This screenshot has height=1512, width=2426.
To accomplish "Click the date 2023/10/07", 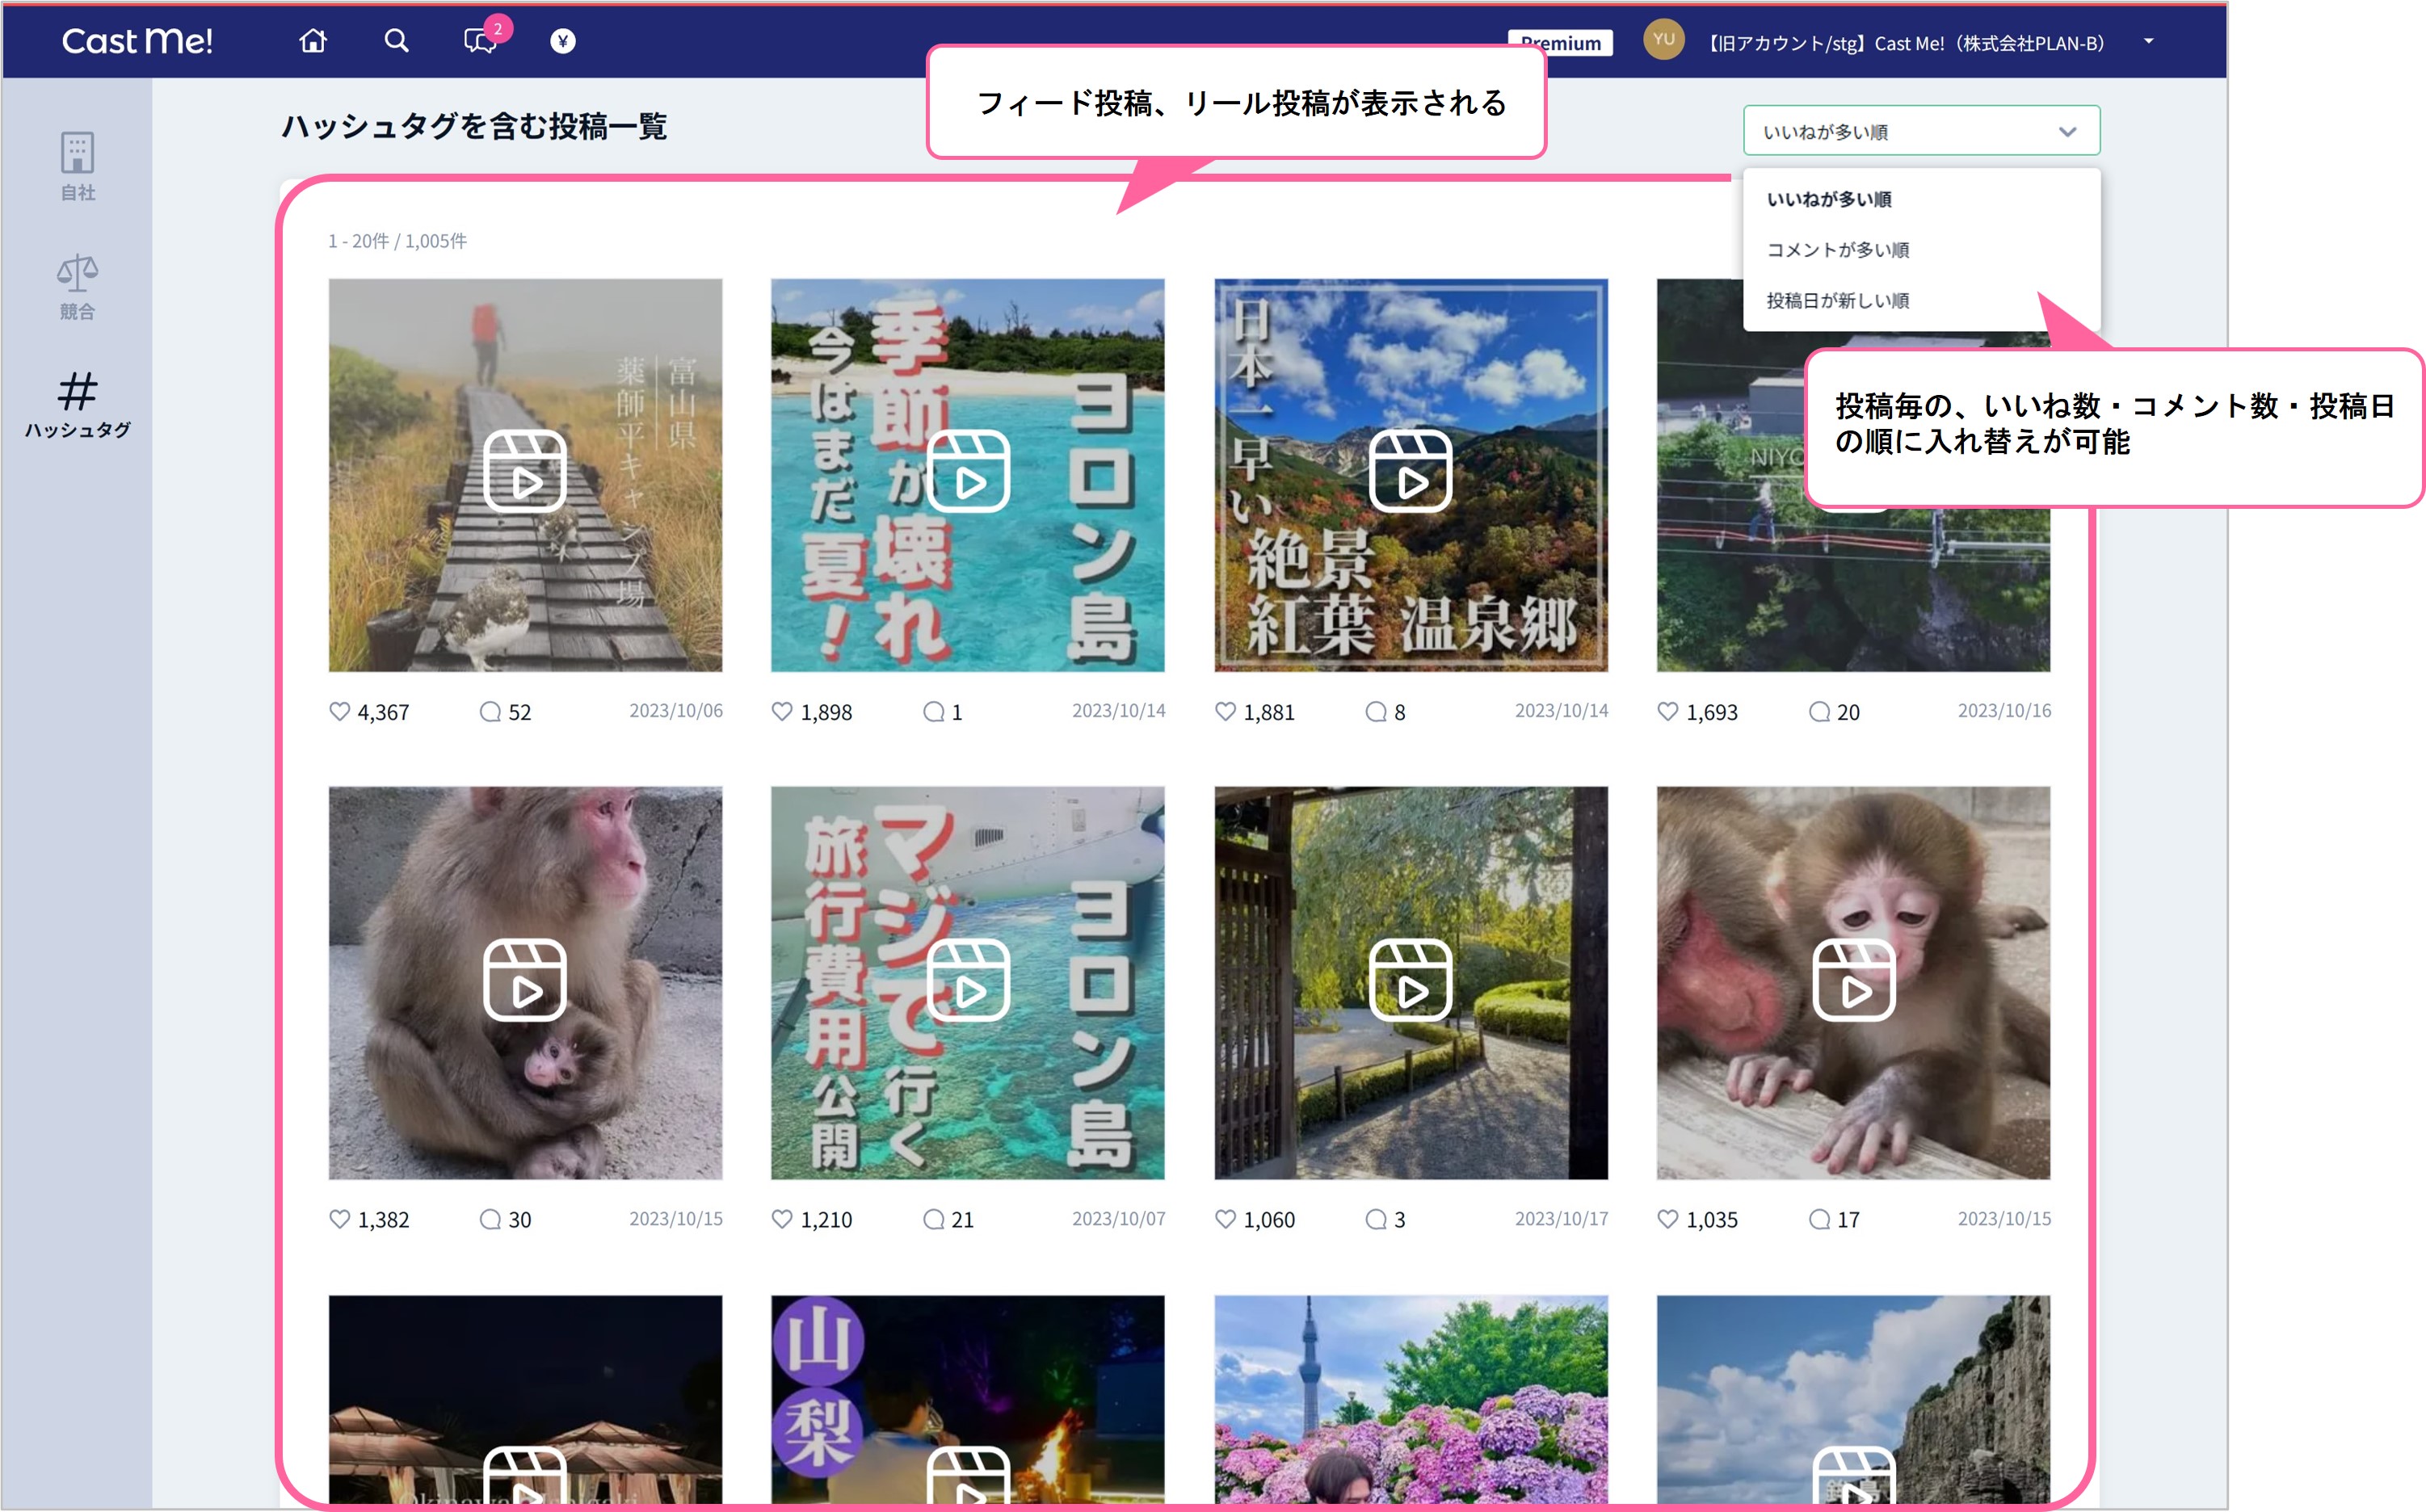I will click(x=1118, y=1219).
